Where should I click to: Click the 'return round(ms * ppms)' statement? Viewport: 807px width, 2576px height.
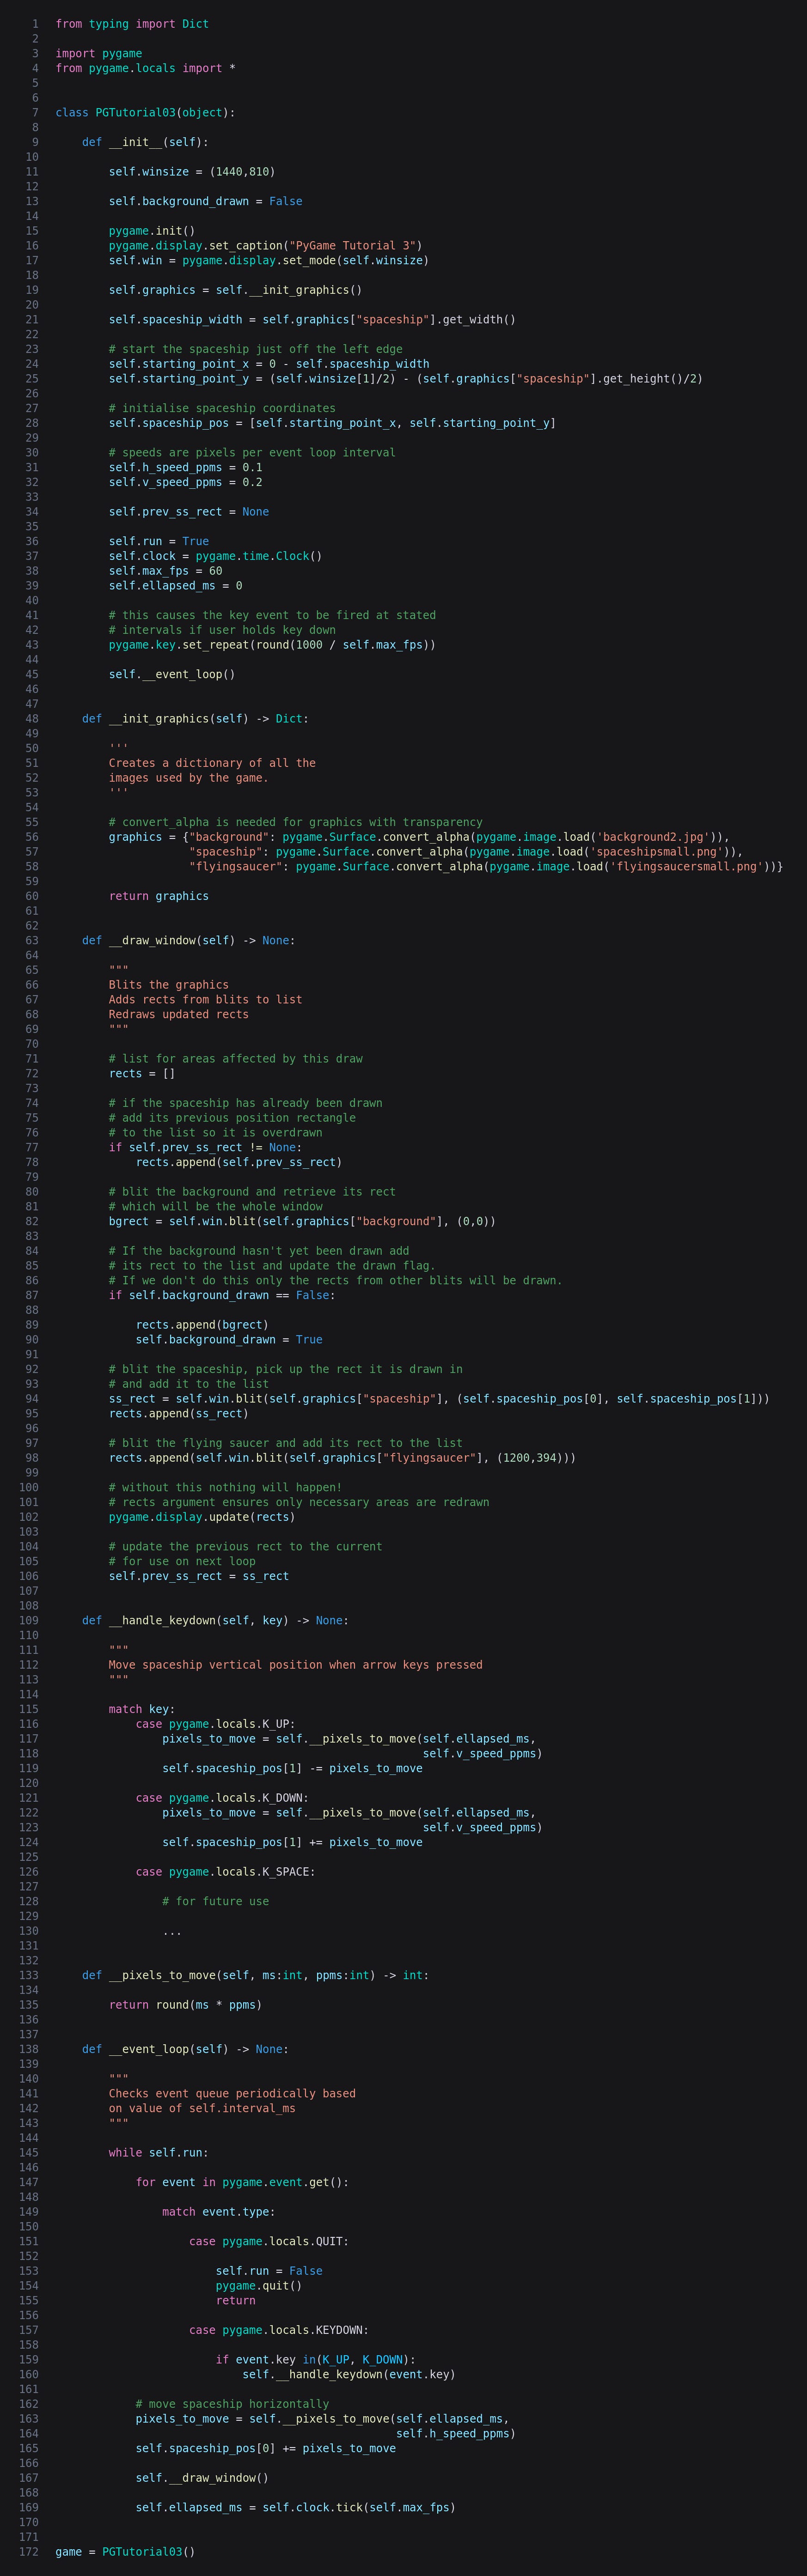[x=186, y=2005]
